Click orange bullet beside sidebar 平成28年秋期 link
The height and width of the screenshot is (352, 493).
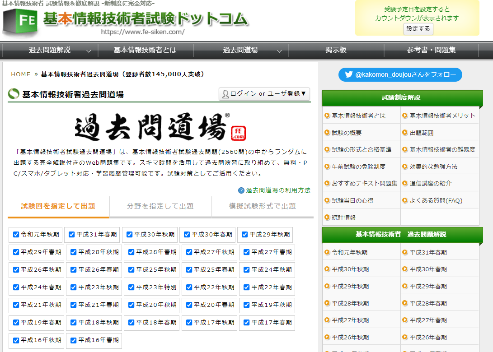pyautogui.click(x=327, y=303)
